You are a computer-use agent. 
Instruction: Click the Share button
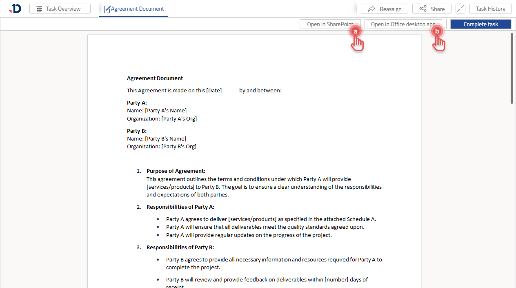click(431, 9)
